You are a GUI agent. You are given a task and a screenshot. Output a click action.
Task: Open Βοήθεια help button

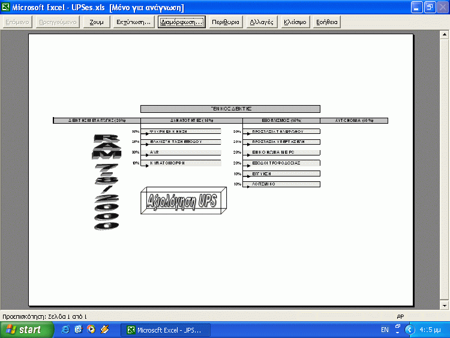click(x=327, y=22)
